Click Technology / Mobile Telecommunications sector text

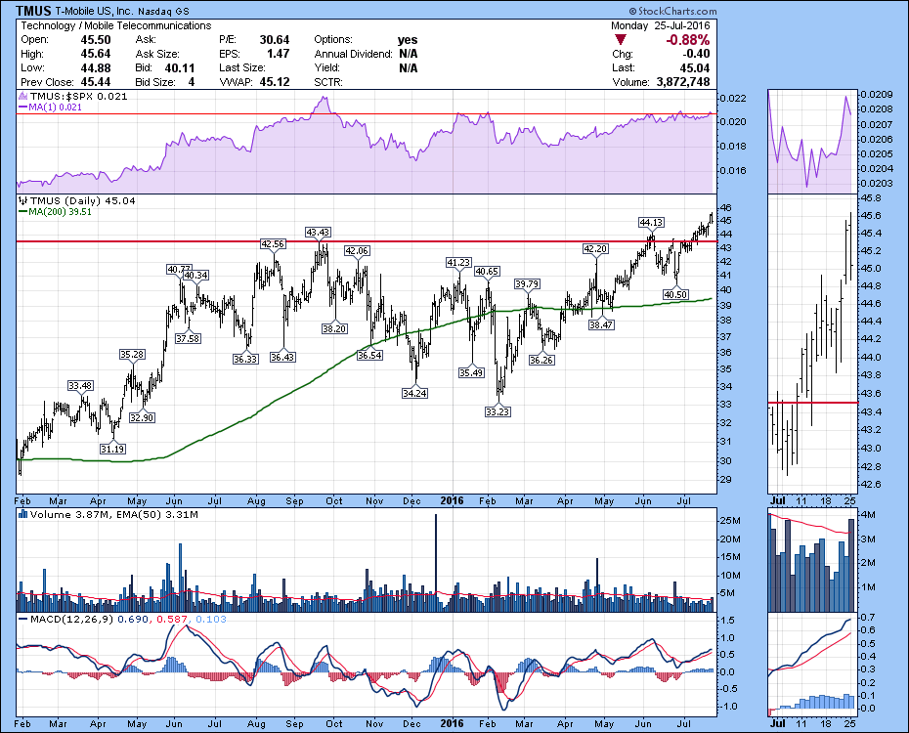[x=116, y=25]
